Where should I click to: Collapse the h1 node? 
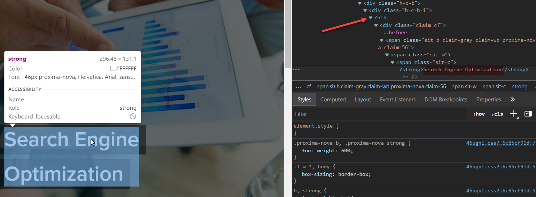[x=371, y=17]
